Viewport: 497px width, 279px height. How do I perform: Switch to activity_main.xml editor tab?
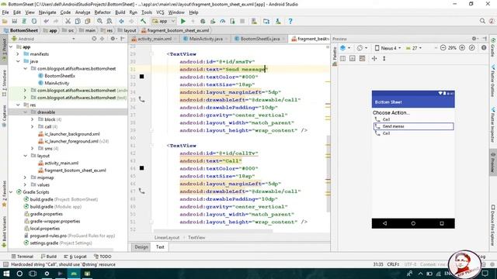(155, 39)
